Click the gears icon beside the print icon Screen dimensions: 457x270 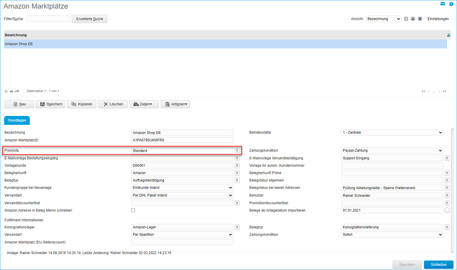(x=17, y=91)
